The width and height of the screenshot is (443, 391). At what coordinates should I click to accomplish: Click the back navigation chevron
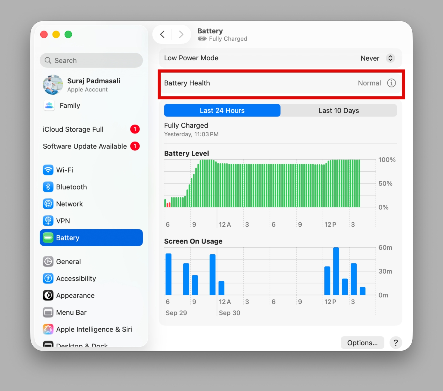(162, 34)
